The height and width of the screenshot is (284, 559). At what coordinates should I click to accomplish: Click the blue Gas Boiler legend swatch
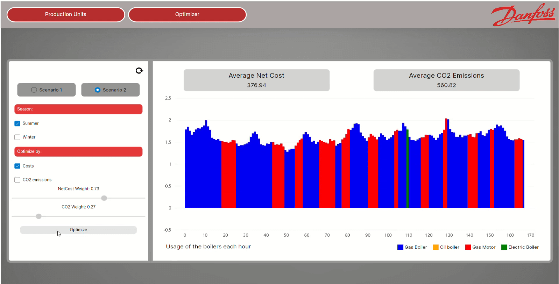(400, 247)
